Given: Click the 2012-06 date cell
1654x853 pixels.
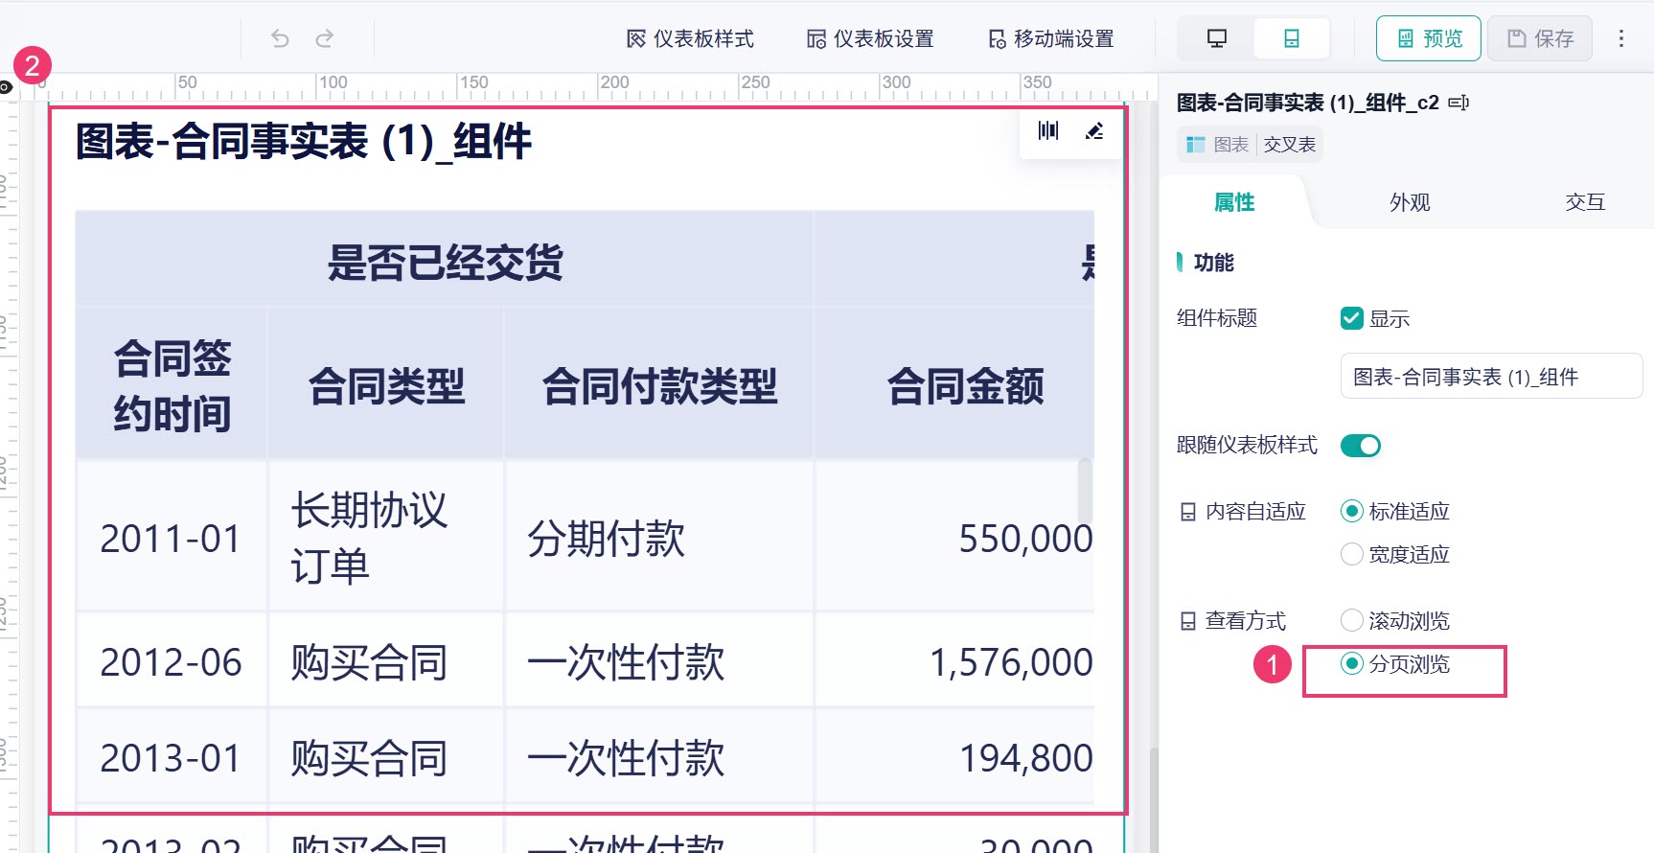Looking at the screenshot, I should point(172,662).
